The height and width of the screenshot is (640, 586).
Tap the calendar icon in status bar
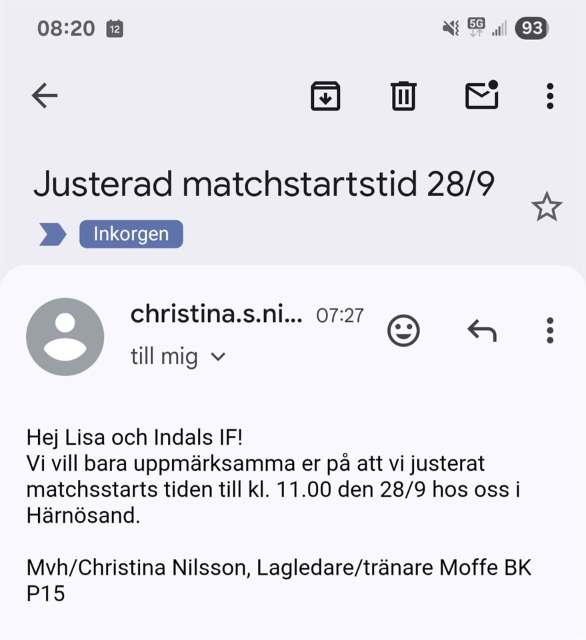tap(115, 29)
